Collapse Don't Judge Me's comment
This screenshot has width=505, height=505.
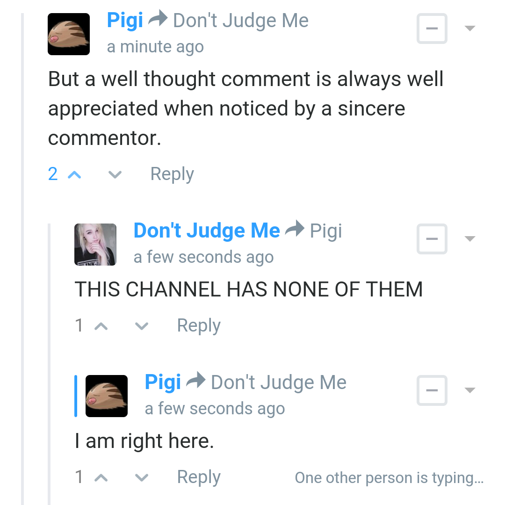(432, 239)
